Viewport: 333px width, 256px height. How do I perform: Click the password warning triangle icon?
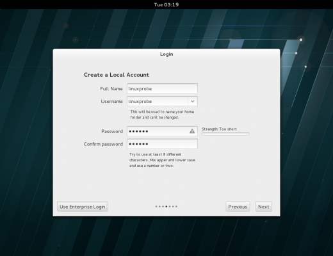[192, 131]
